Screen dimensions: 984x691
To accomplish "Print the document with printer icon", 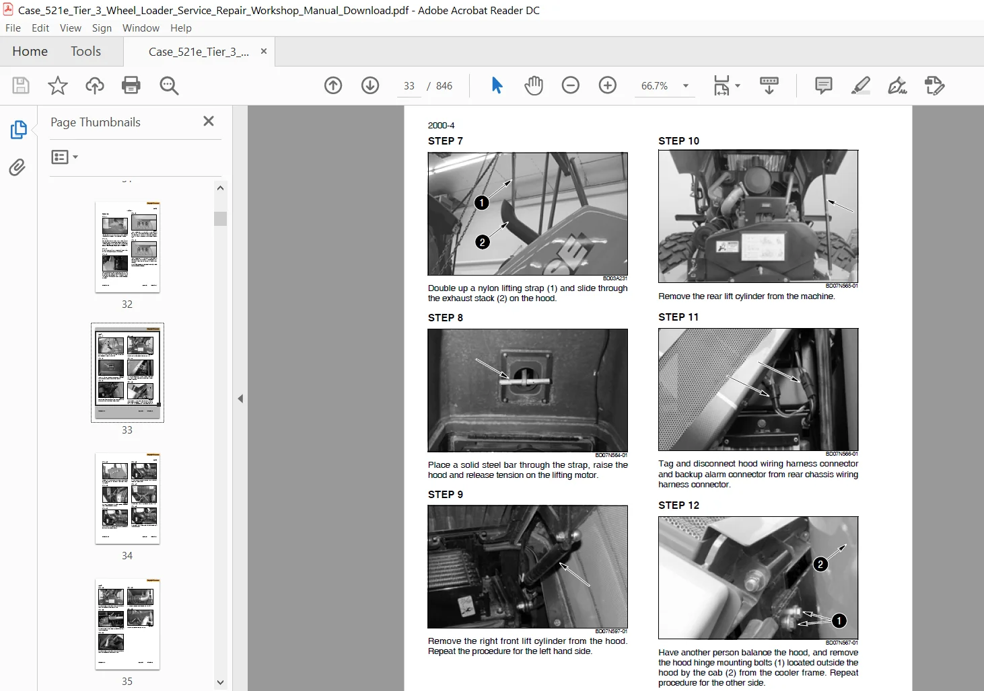I will pos(131,85).
